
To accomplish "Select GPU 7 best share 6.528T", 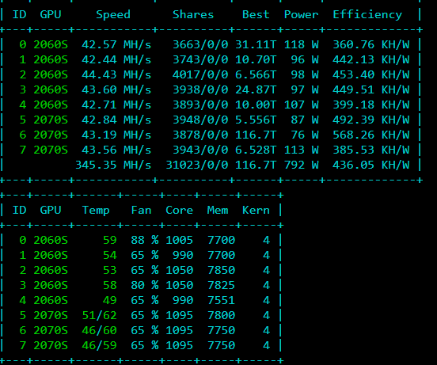I will tap(256, 150).
